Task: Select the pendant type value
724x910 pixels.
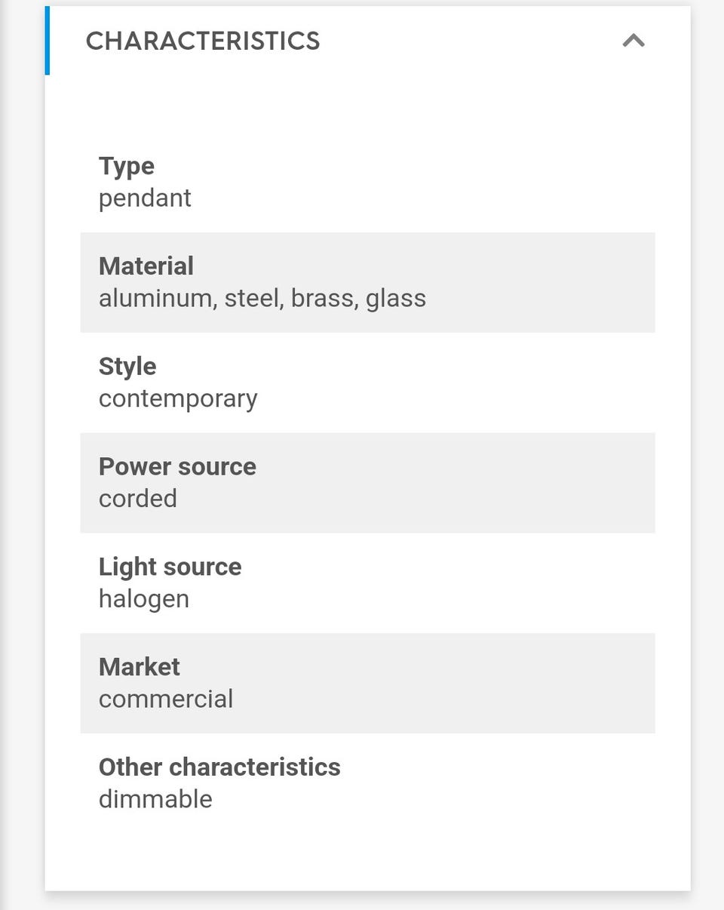Action: click(145, 198)
